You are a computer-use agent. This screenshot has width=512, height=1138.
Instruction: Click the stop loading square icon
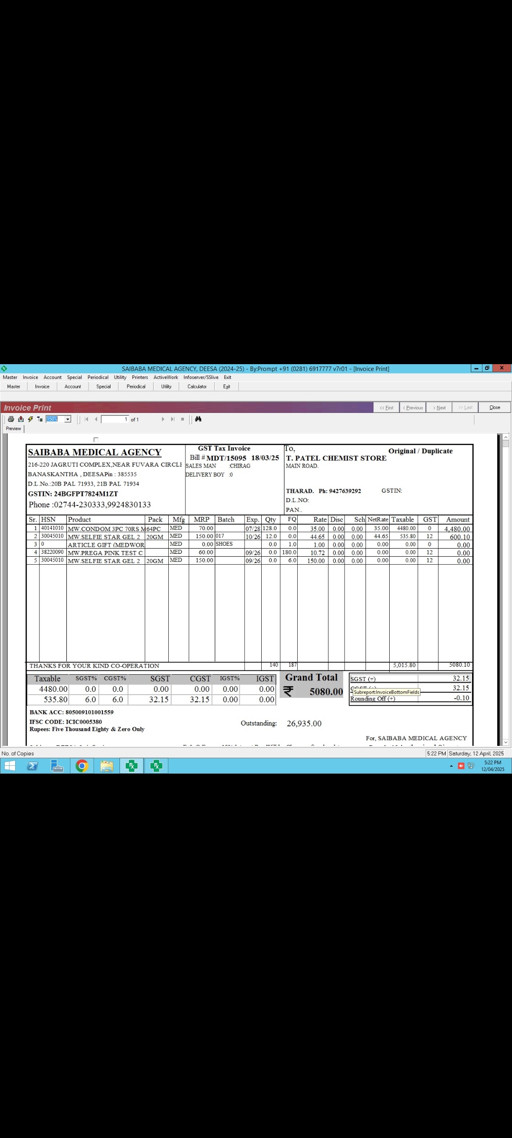coord(183,419)
